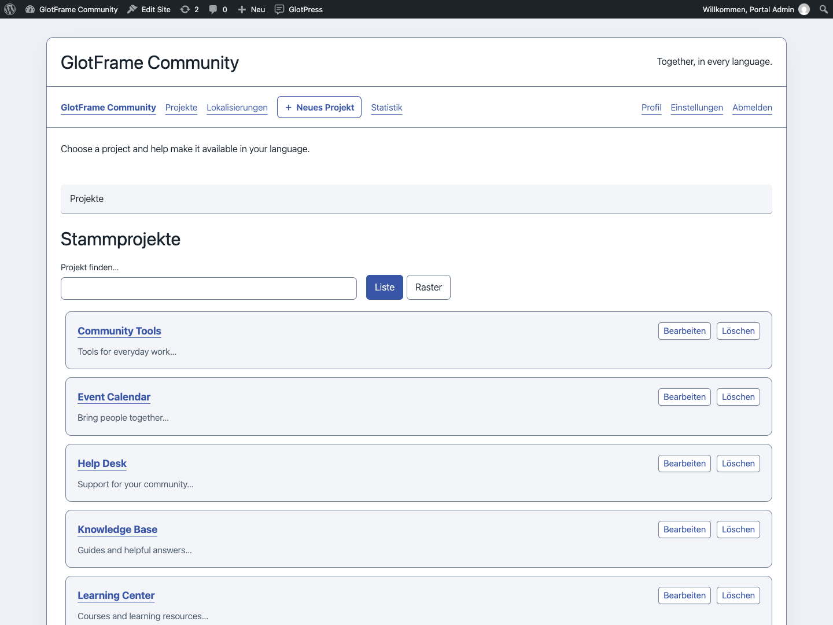Click the GlotPress admin bar item
Viewport: 833px width, 625px height.
[298, 9]
